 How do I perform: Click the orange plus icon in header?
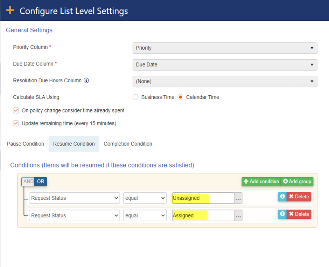(10, 11)
